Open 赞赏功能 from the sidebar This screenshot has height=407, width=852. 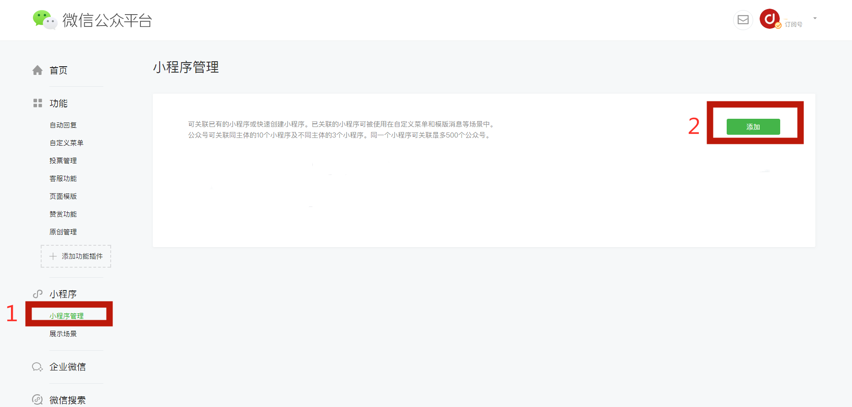(x=63, y=214)
